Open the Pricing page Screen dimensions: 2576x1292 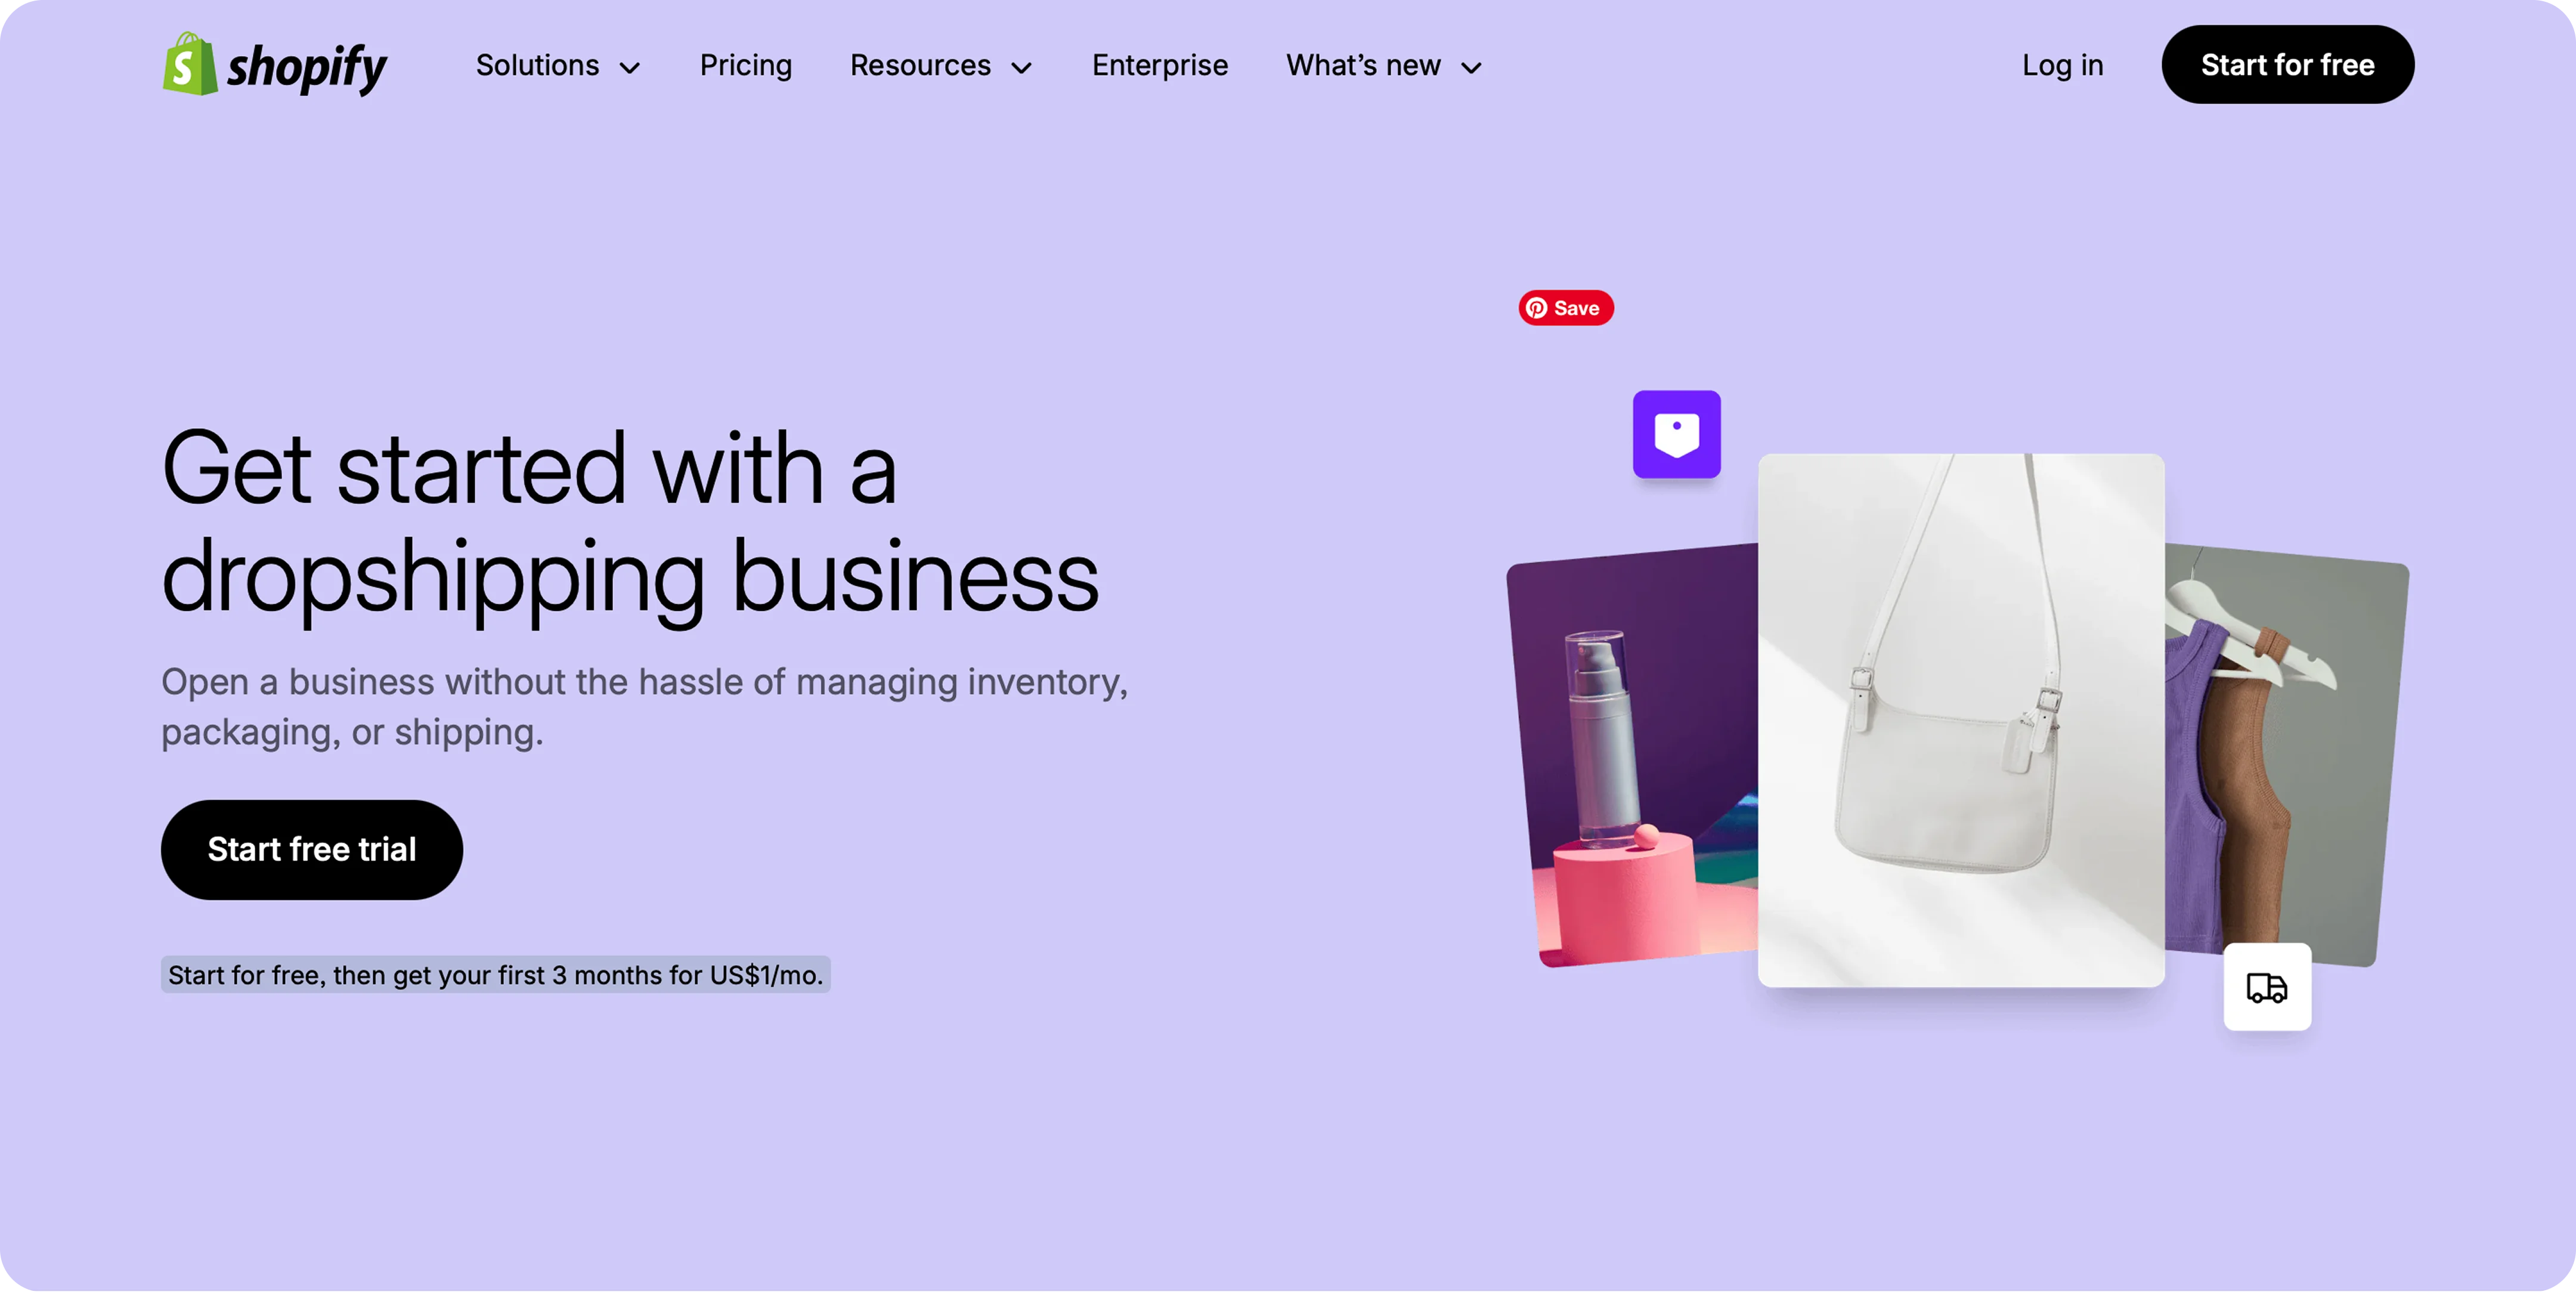[745, 65]
